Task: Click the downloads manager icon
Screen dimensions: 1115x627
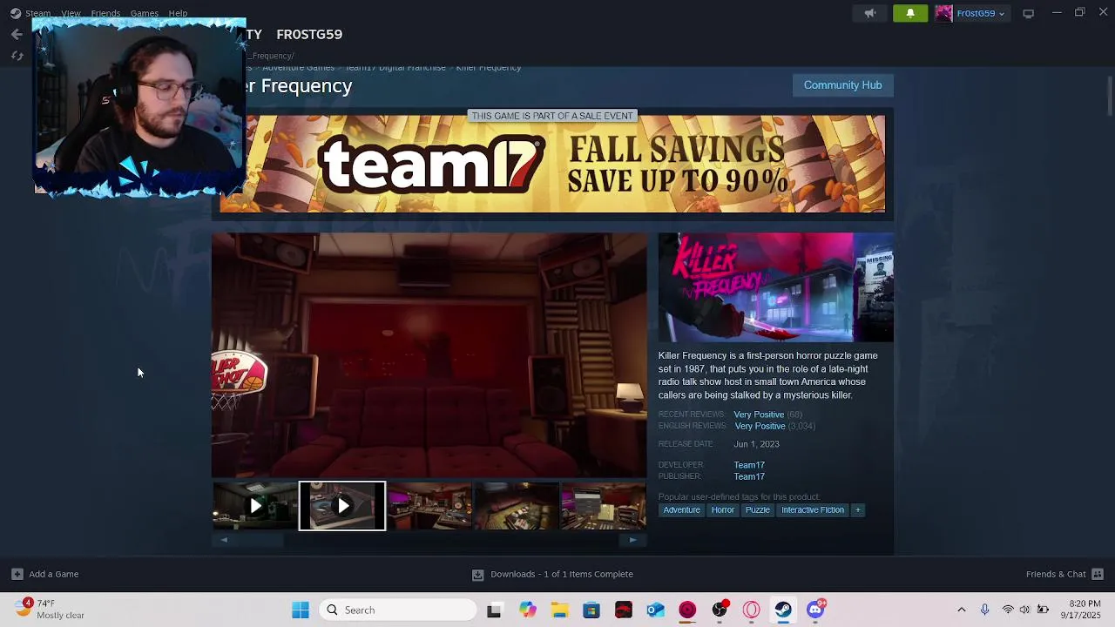Action: pyautogui.click(x=477, y=575)
